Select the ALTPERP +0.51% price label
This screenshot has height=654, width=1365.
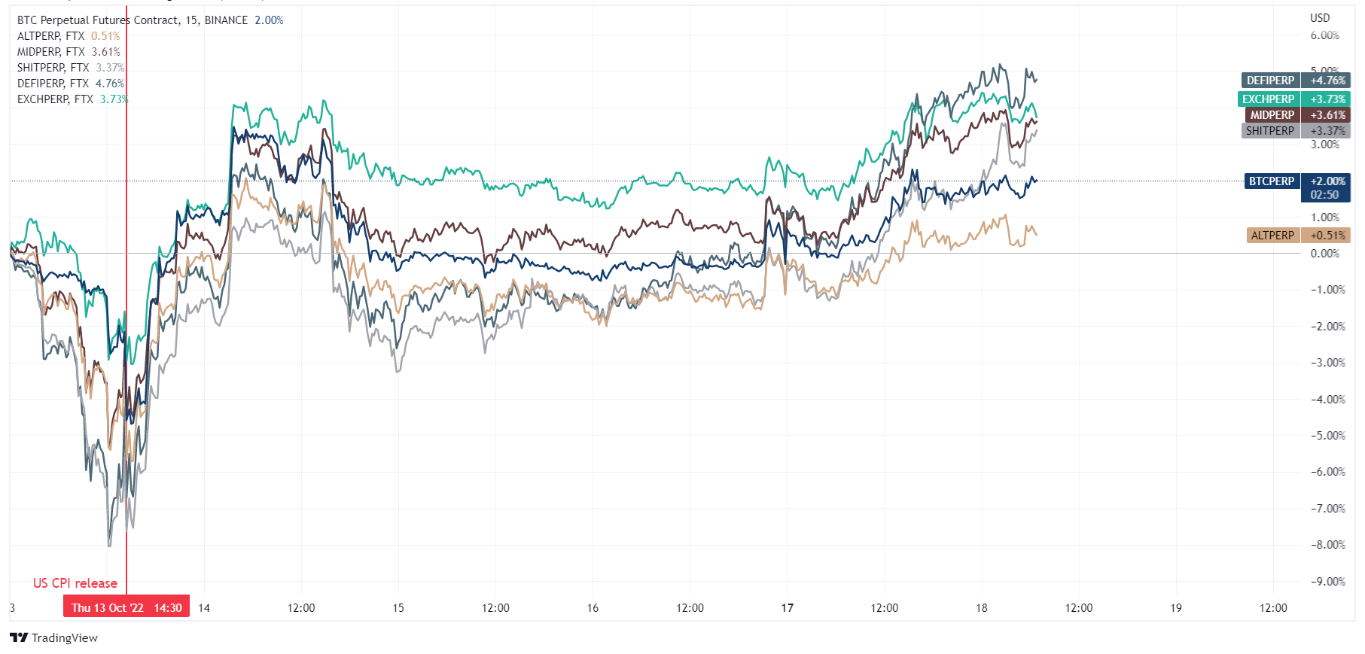pos(1298,236)
